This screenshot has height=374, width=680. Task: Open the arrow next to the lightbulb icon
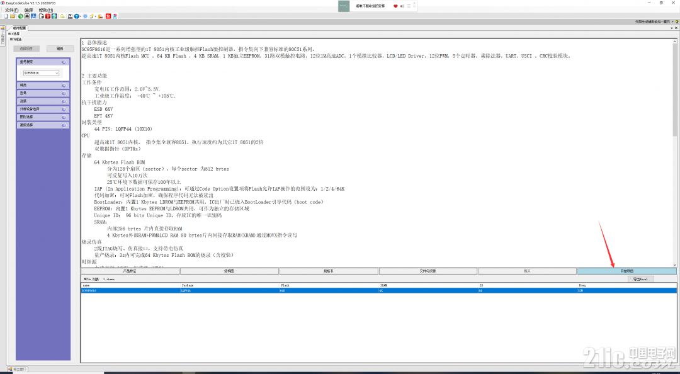pos(96,16)
